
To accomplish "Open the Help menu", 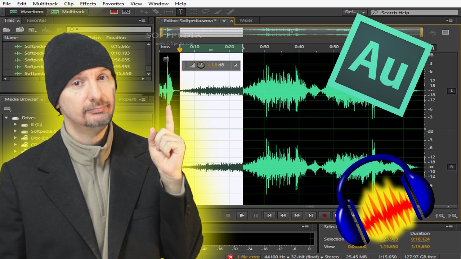I will [181, 4].
